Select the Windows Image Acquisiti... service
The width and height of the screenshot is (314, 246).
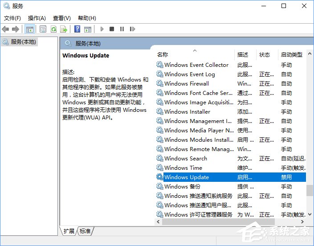(x=231, y=102)
